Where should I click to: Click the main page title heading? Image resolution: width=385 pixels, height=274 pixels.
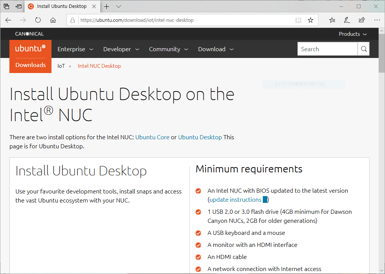coord(122,104)
